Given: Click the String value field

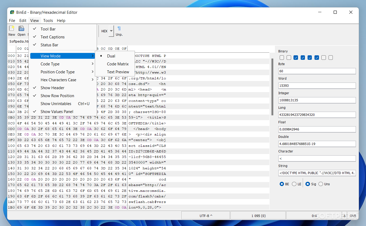Looking at the screenshot, I should [317, 173].
